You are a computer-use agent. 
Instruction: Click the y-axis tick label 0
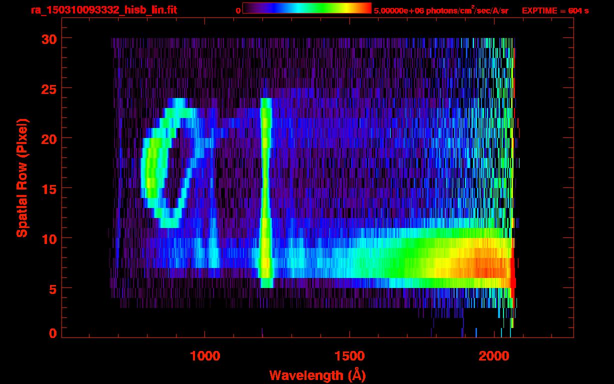click(52, 333)
